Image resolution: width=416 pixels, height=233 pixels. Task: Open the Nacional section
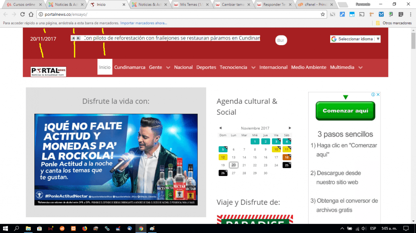point(183,67)
